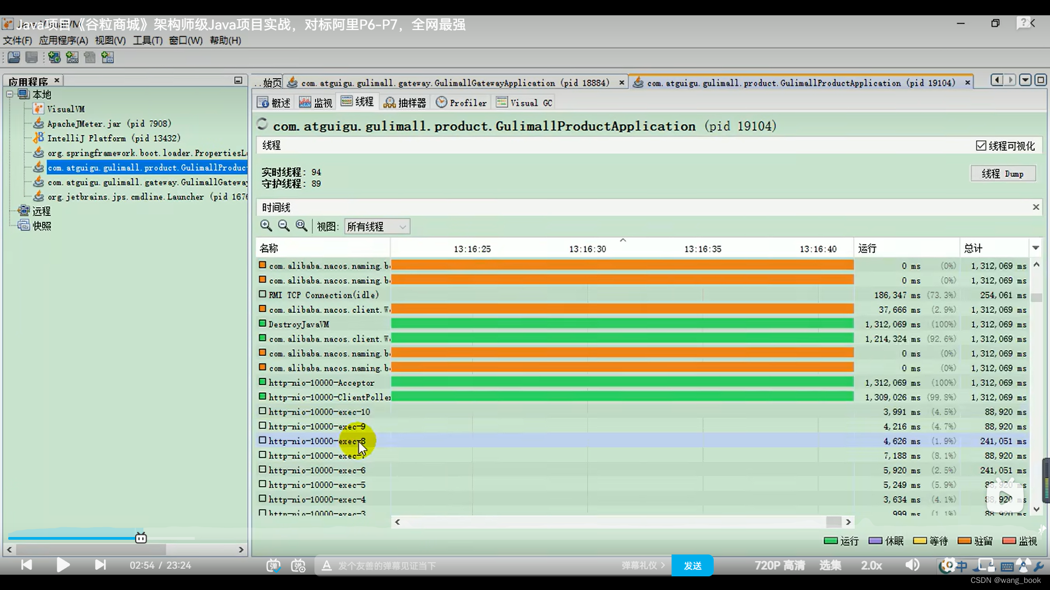This screenshot has height=590, width=1050.
Task: Click the volume speaker icon
Action: [x=912, y=565]
